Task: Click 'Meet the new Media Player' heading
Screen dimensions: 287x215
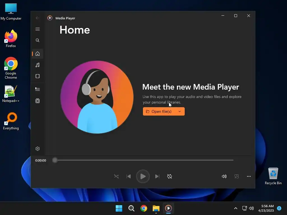Action: click(x=191, y=87)
